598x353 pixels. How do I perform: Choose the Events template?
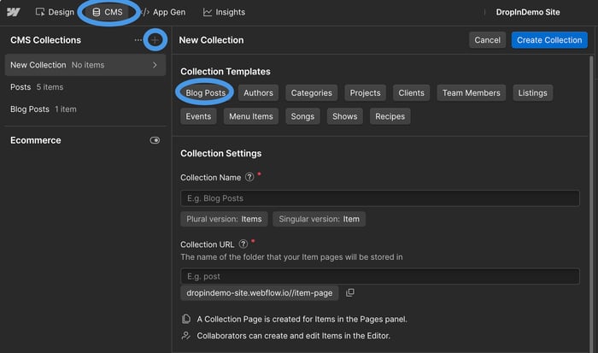(x=198, y=116)
